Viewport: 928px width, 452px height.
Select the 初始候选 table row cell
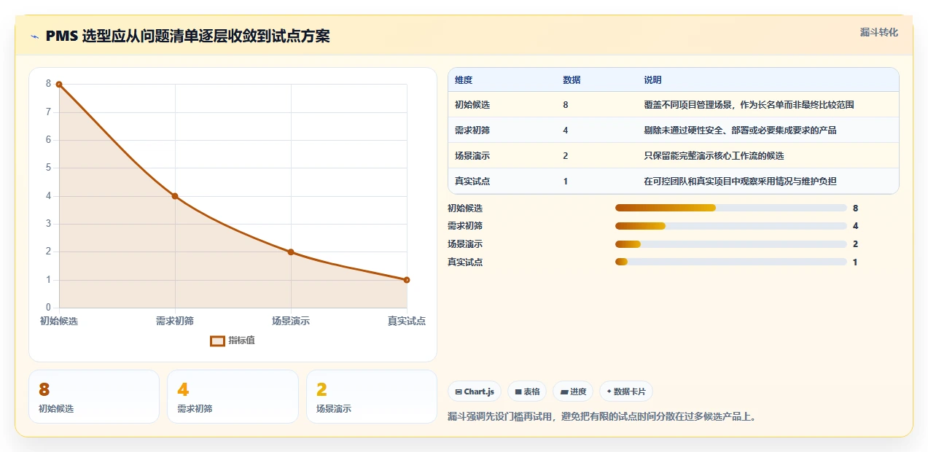472,105
